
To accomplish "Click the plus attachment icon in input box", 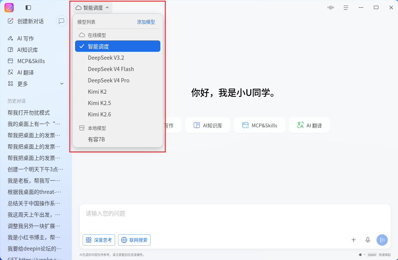I will (x=353, y=240).
